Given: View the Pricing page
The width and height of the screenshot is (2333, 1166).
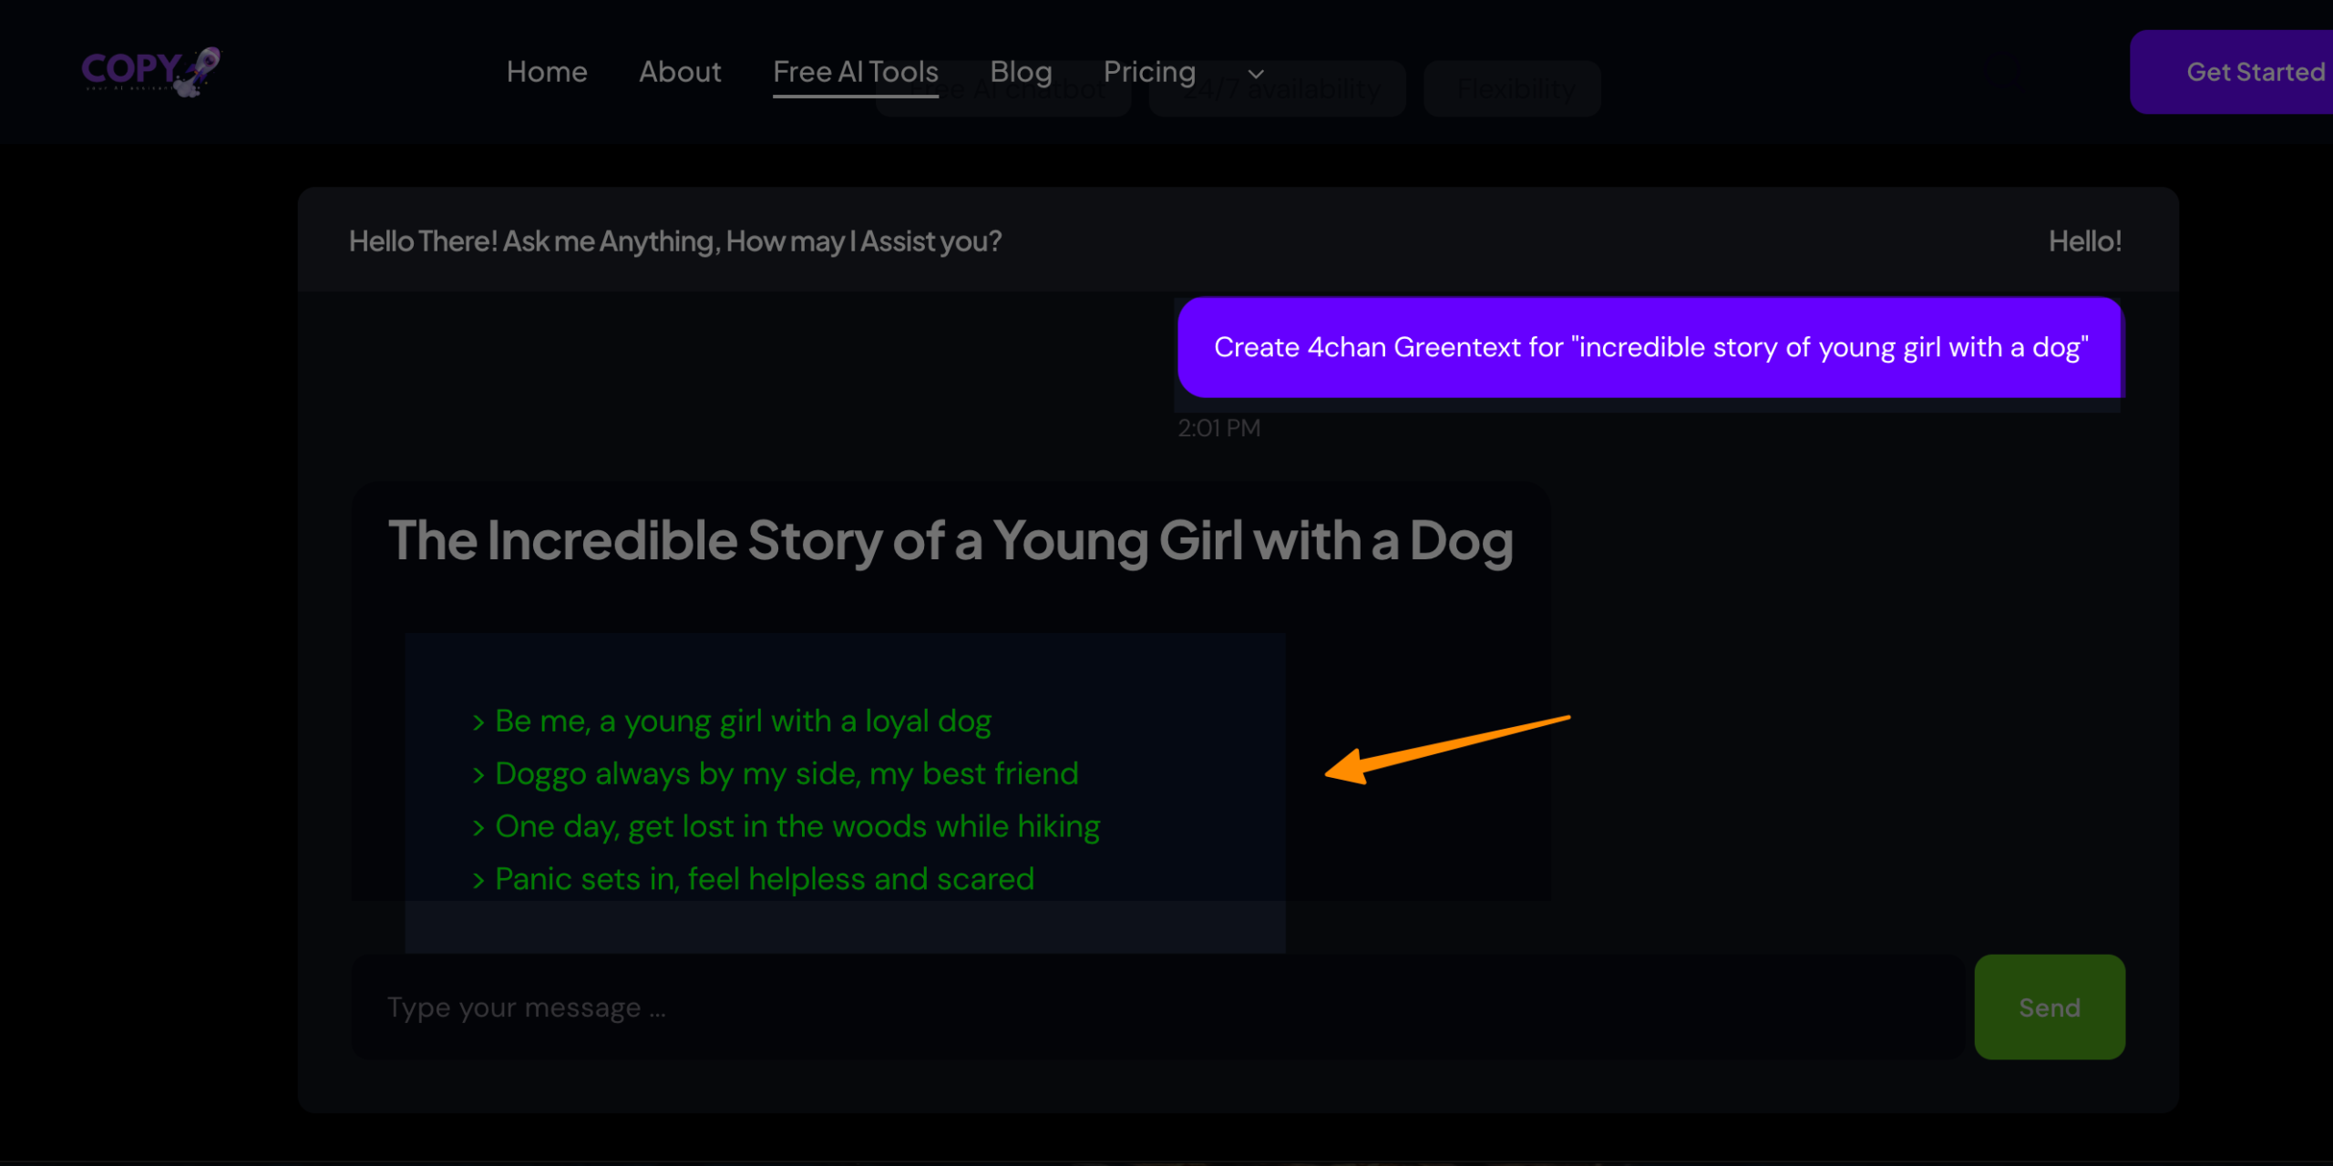Looking at the screenshot, I should tap(1149, 72).
